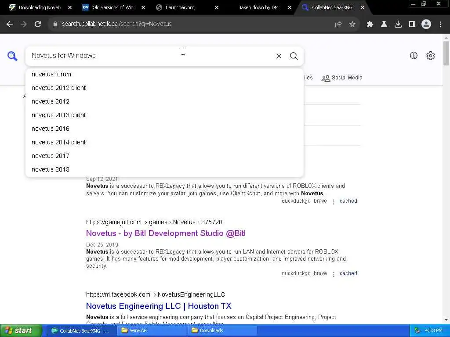Viewport: 450px width, 337px height.
Task: Open the profile avatar menu
Action: (426, 25)
